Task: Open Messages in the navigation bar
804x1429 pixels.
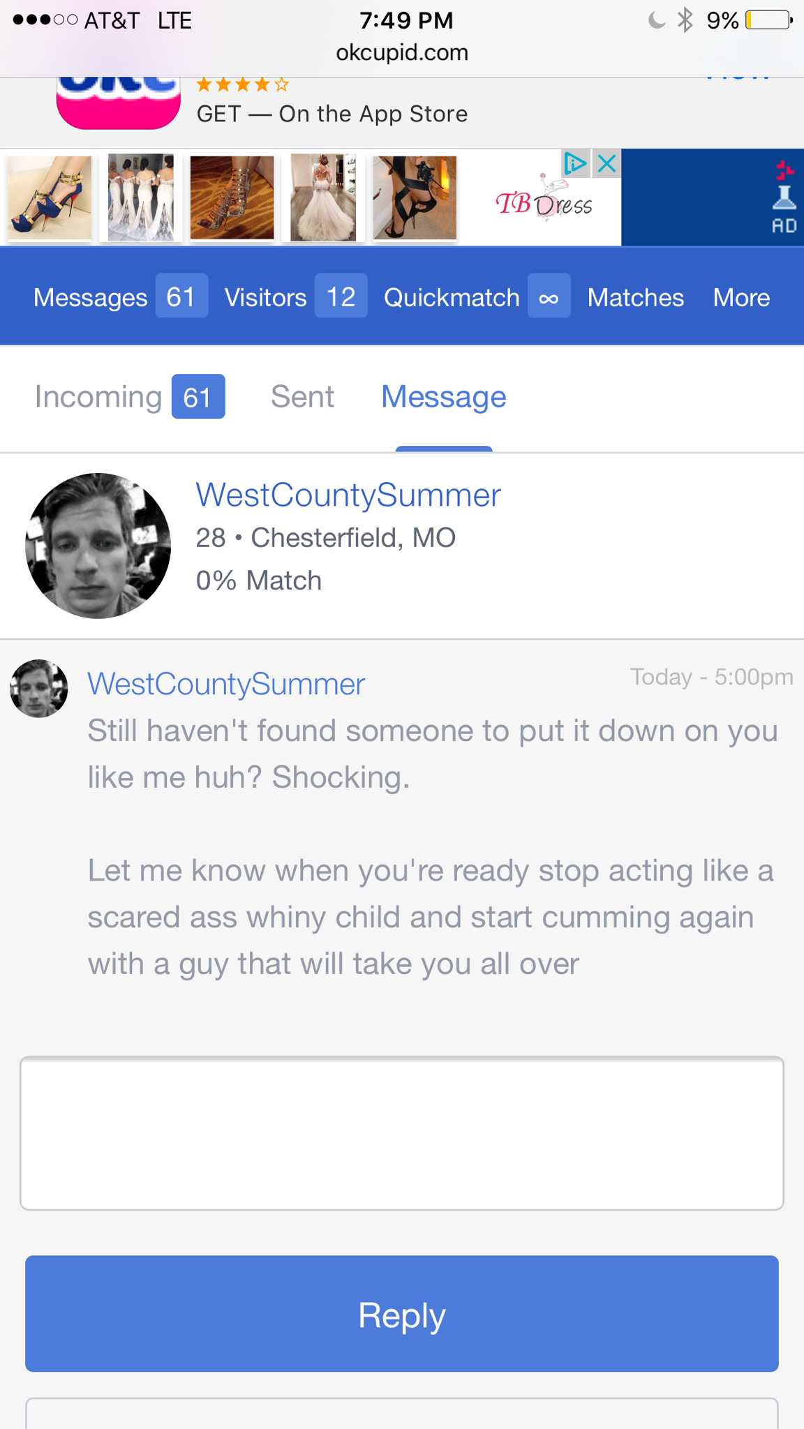Action: pos(91,297)
